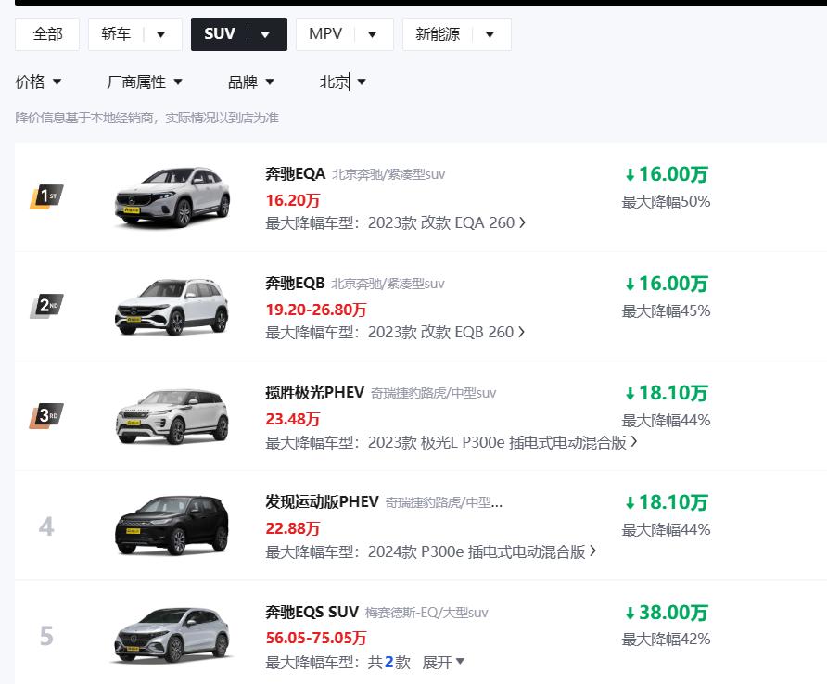Select the 轿车 category tab
827x684 pixels.
coord(116,34)
